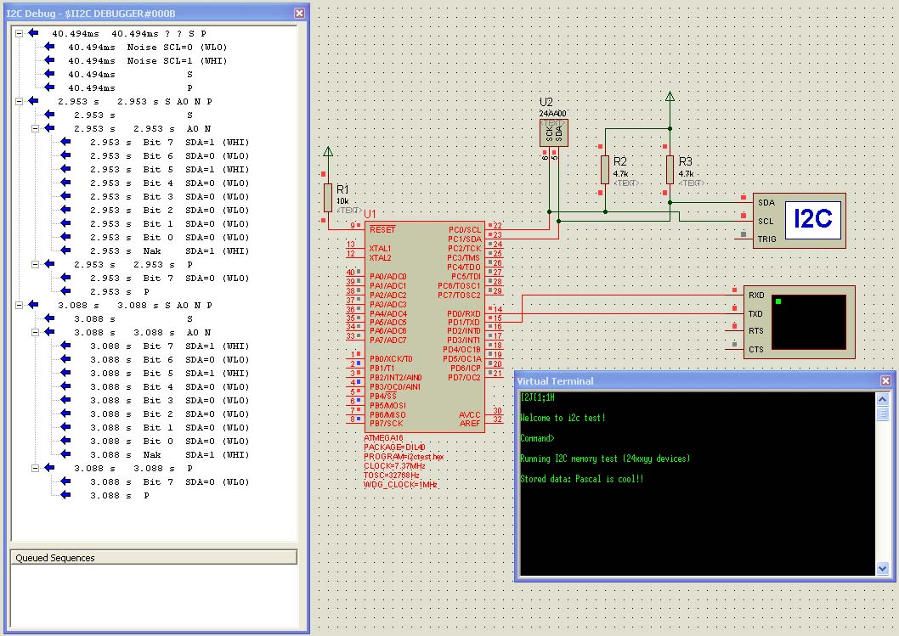The width and height of the screenshot is (899, 636).
Task: Click Virtual Terminal scrollbar up arrow
Action: pos(883,397)
